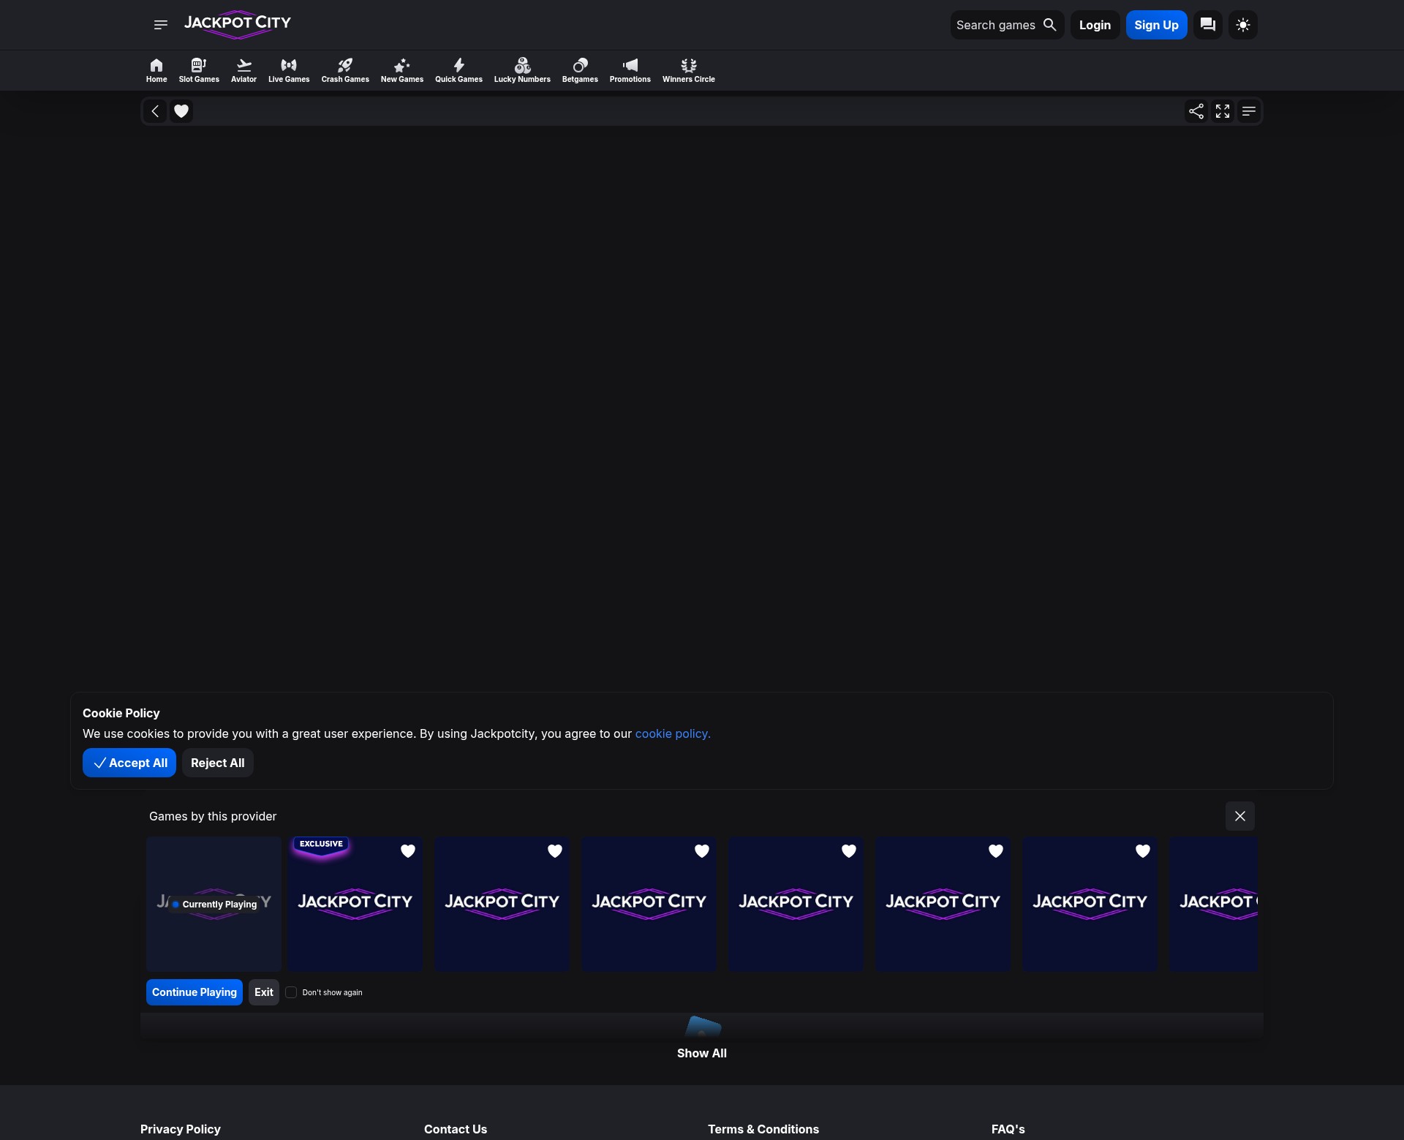Open the cookie policy link
The width and height of the screenshot is (1404, 1140).
(673, 733)
